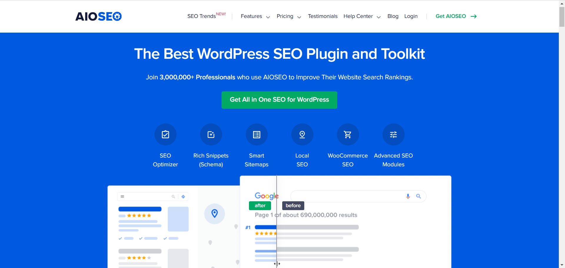Click Rich Snippets (Schema) label

click(x=211, y=160)
